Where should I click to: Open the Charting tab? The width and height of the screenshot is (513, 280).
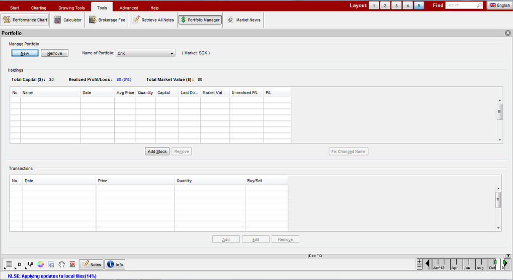(x=39, y=8)
